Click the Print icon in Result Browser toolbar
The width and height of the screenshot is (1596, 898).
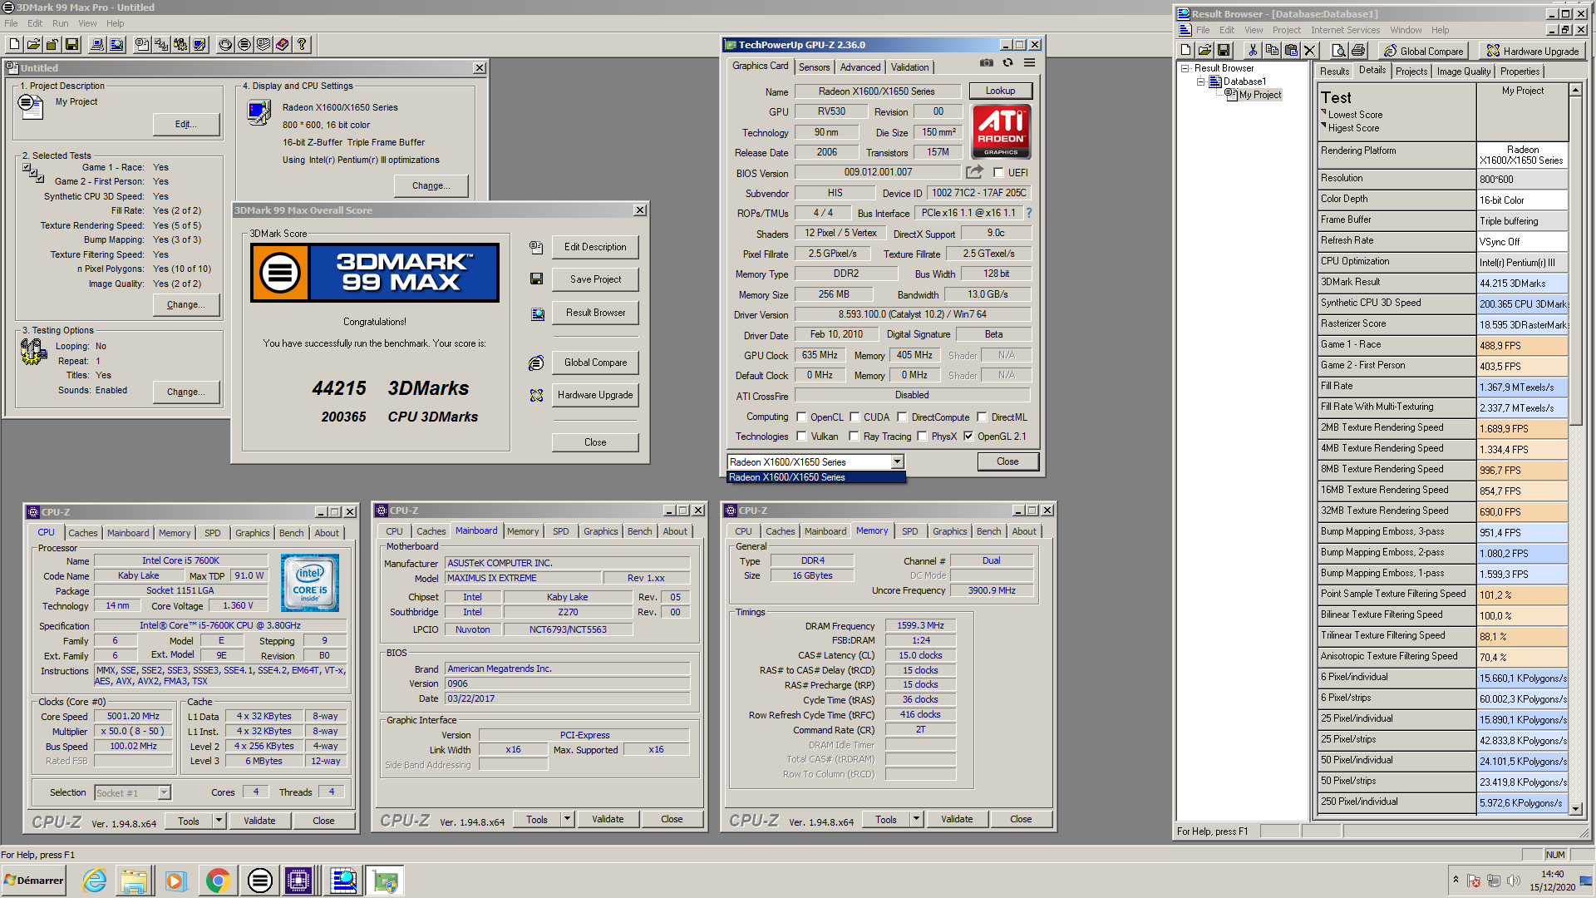(x=1358, y=51)
